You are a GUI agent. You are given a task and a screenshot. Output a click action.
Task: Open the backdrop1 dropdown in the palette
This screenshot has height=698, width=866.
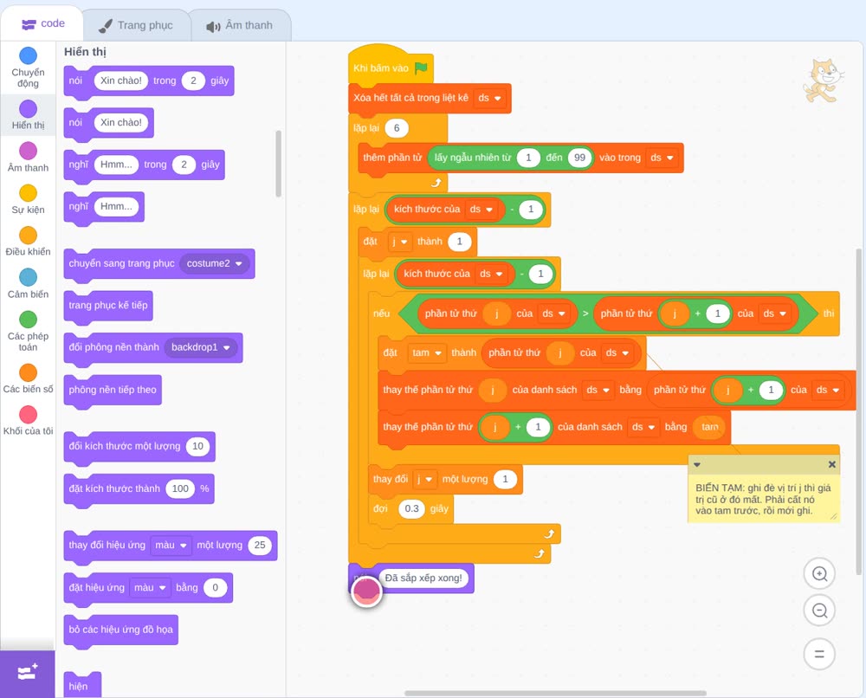coord(201,347)
